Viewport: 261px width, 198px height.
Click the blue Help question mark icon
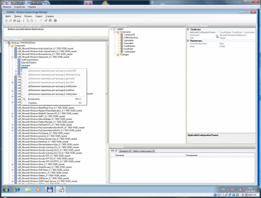click(x=55, y=21)
